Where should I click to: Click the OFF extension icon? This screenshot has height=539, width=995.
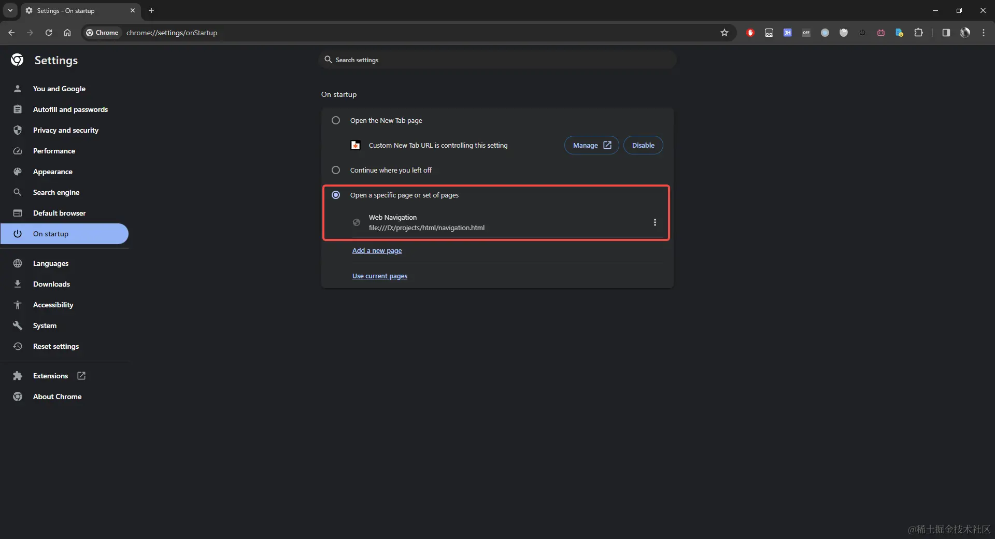[x=806, y=33]
